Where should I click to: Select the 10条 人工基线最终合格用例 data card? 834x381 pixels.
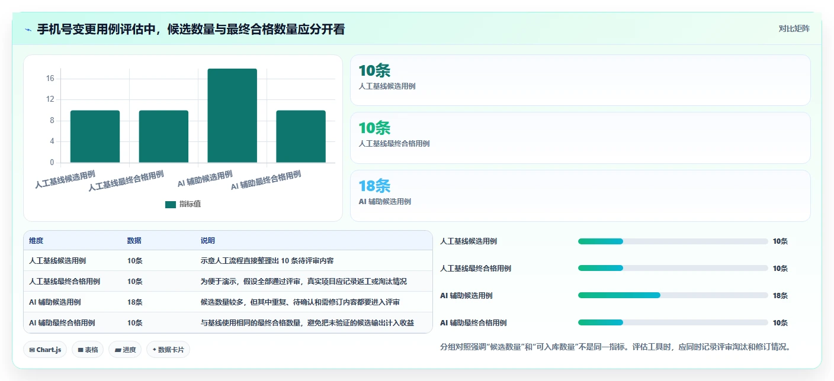click(580, 137)
